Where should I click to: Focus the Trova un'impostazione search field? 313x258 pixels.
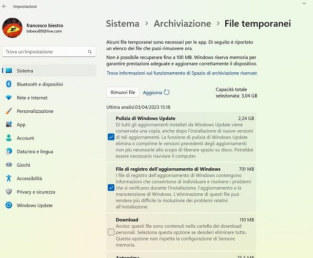click(x=49, y=52)
